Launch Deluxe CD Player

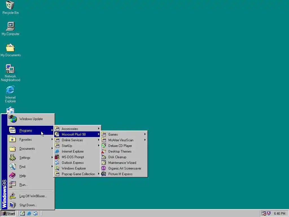coord(124,146)
